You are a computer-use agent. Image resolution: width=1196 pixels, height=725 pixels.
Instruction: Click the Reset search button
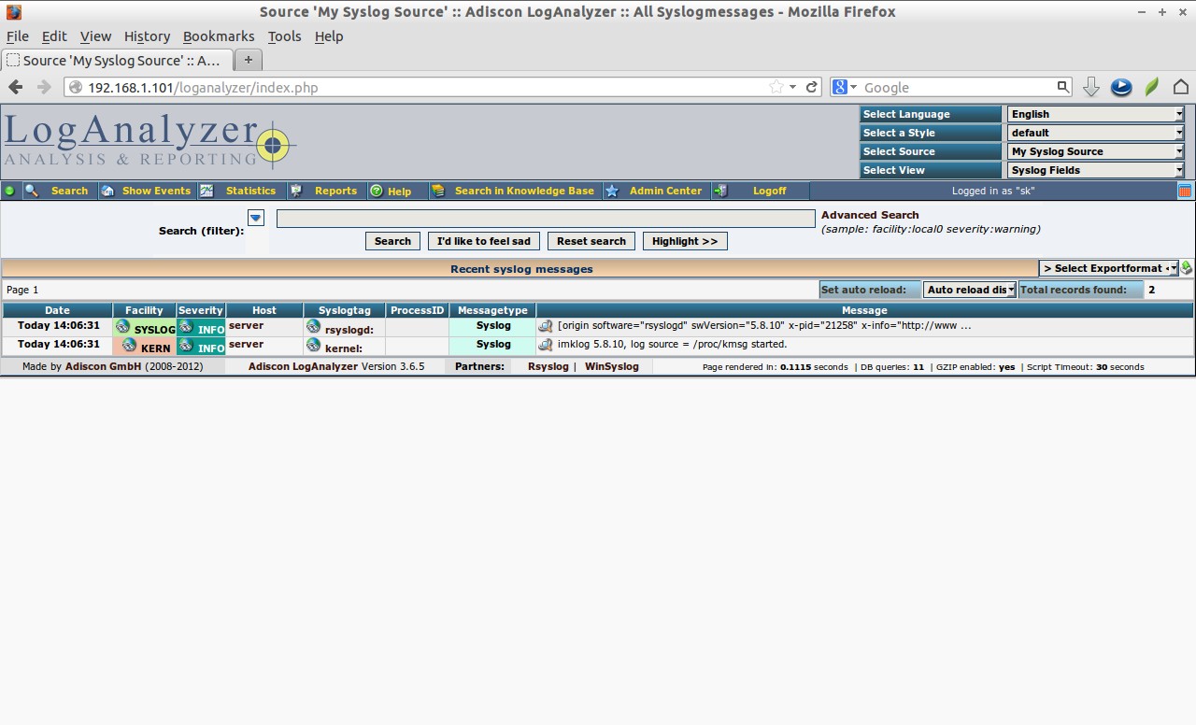(591, 241)
